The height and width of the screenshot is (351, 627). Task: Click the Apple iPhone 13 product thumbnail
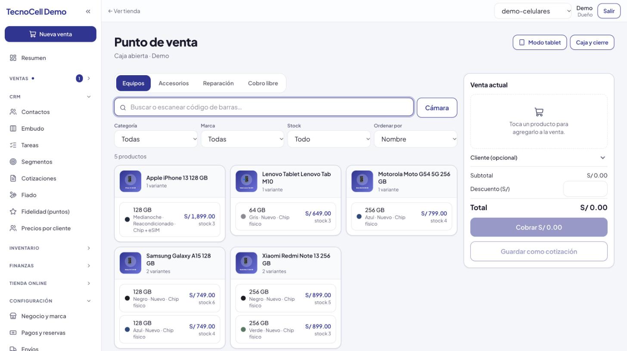130,181
